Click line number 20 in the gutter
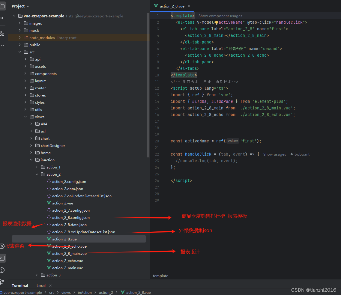The width and height of the screenshot is (341, 295). tap(157, 141)
